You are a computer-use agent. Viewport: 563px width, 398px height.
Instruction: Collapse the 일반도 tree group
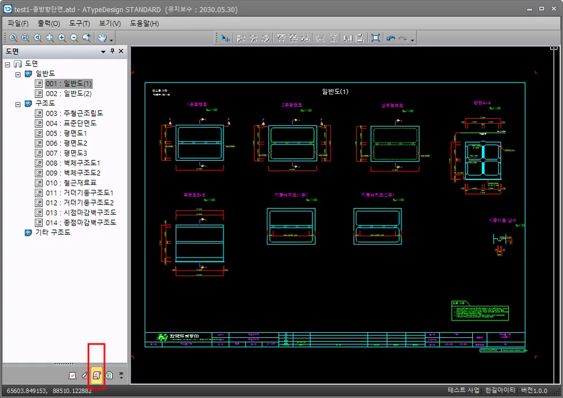18,75
